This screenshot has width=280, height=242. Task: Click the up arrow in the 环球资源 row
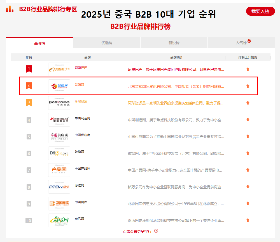248,103
